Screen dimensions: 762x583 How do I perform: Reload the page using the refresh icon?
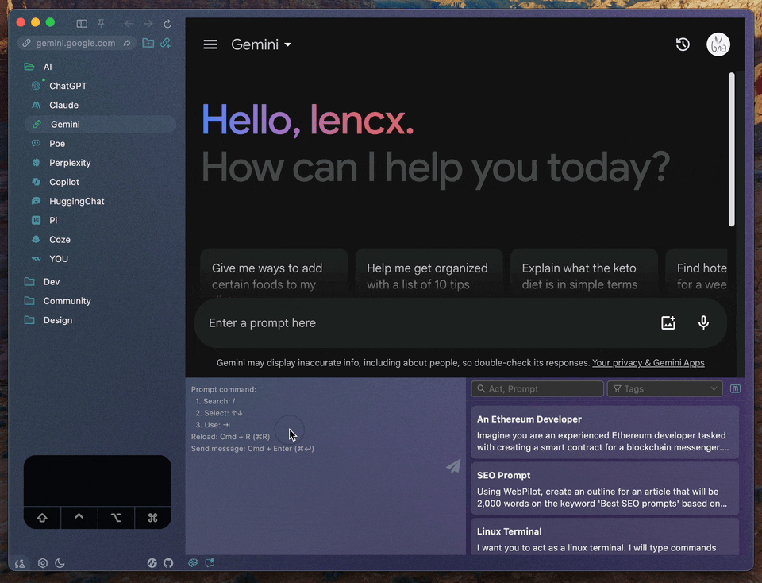[167, 23]
